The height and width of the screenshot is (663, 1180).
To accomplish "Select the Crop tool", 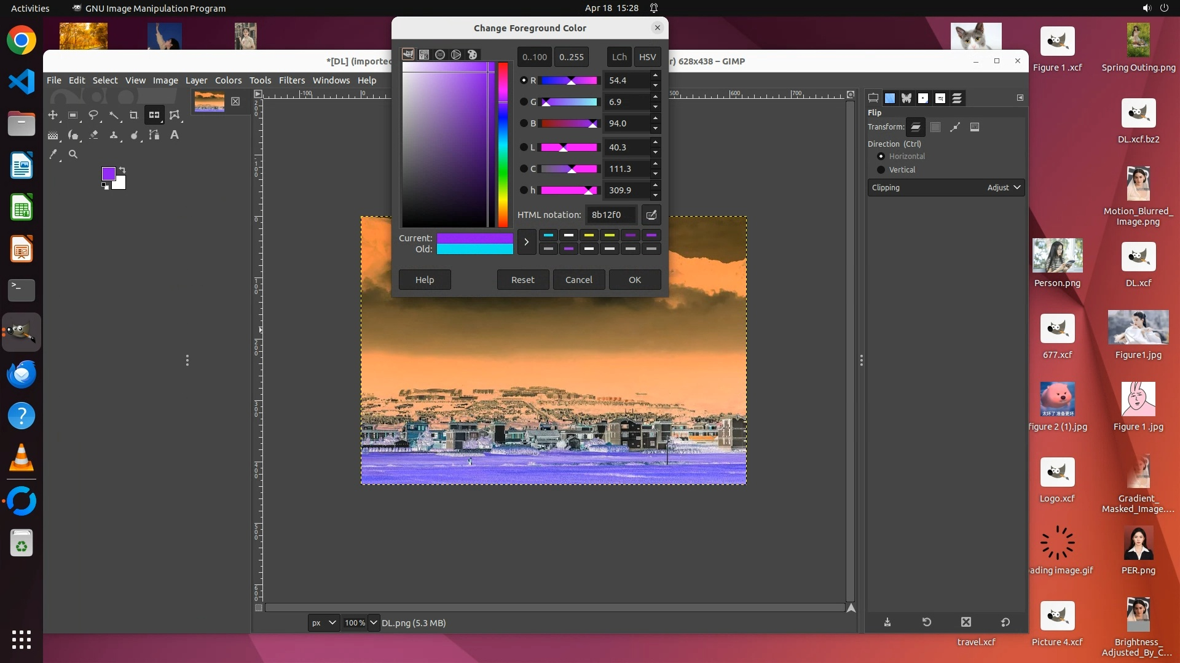I will coord(134,115).
